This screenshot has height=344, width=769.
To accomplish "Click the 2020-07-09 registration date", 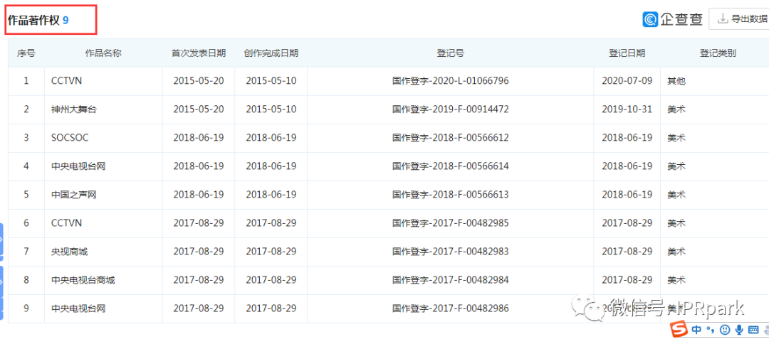I will (x=627, y=81).
